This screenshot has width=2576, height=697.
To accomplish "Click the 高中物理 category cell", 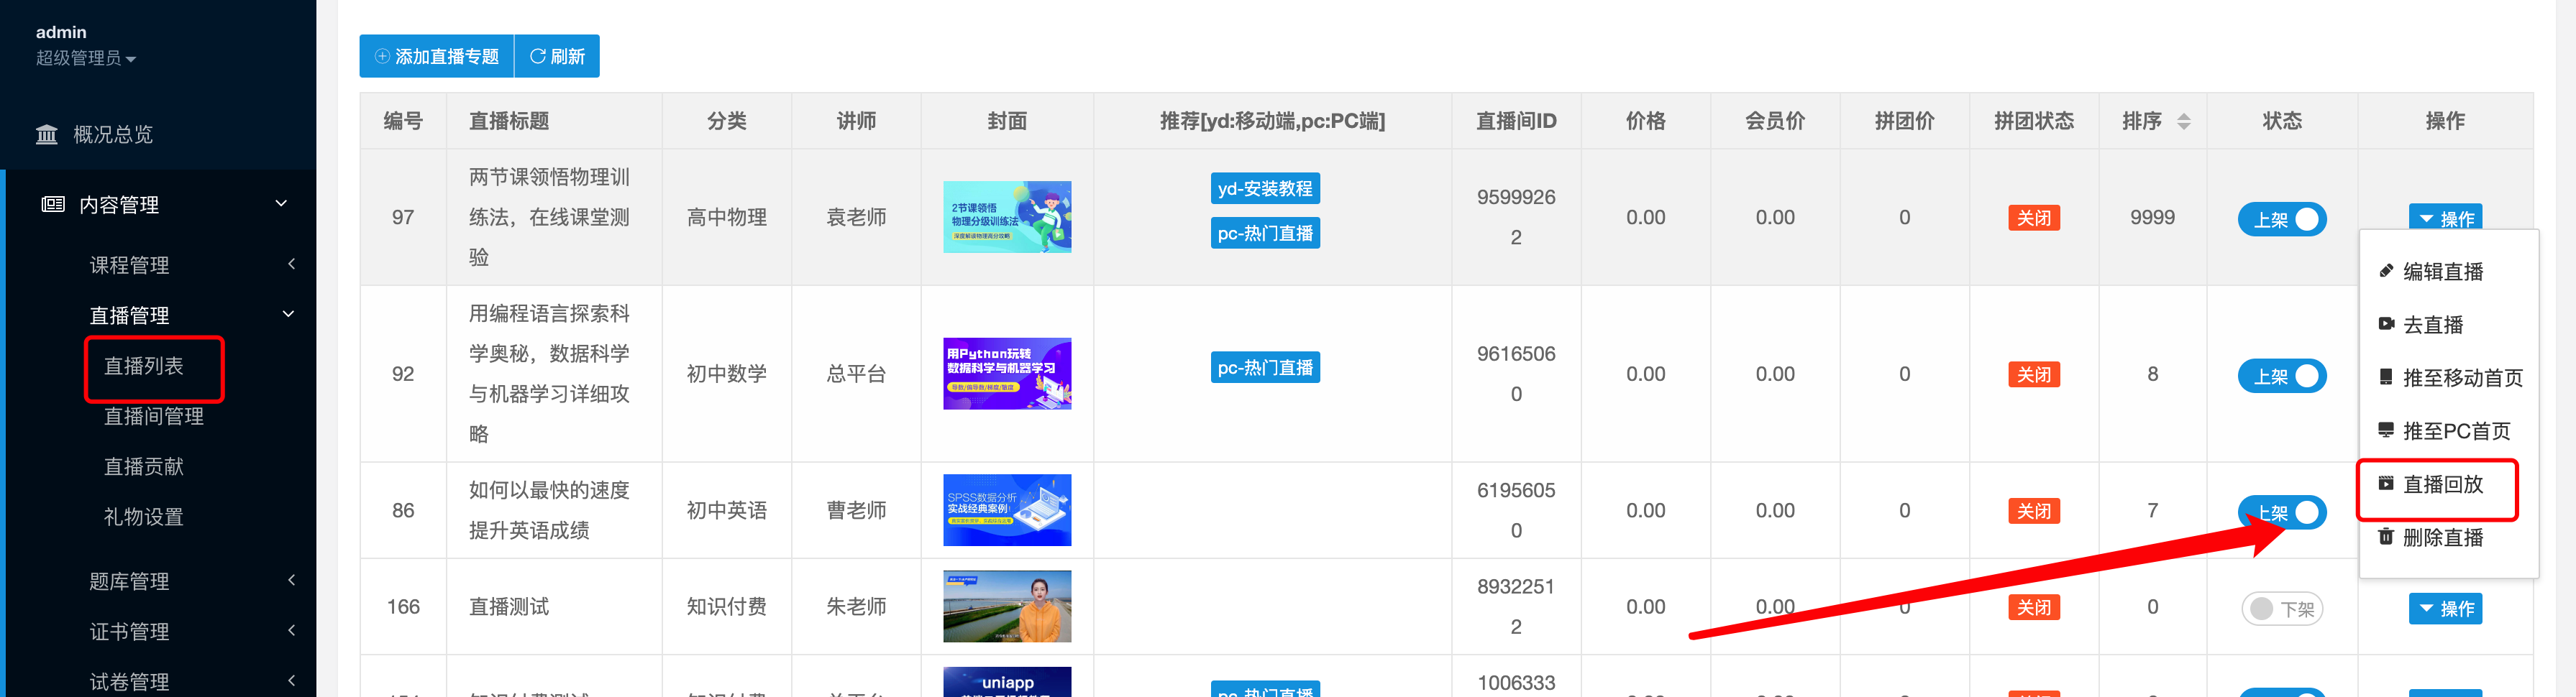I will click(x=727, y=217).
